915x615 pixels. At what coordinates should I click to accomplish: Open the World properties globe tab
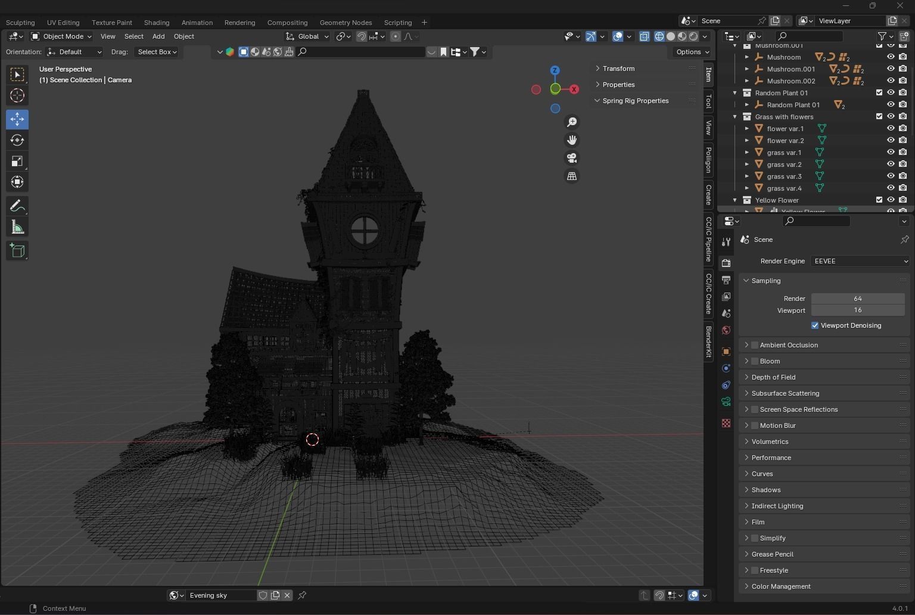coord(726,330)
